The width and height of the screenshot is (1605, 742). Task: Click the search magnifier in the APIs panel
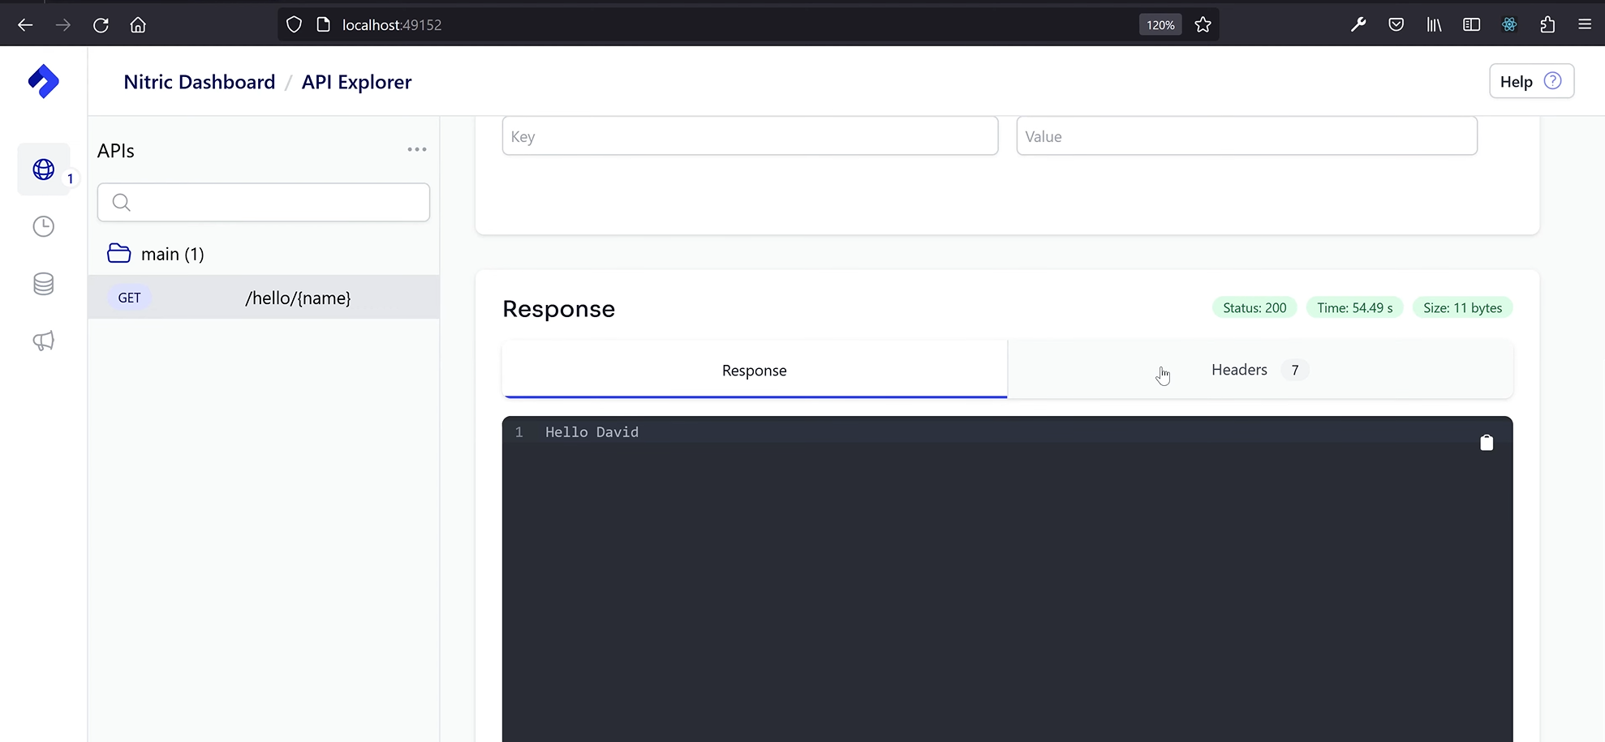[121, 202]
